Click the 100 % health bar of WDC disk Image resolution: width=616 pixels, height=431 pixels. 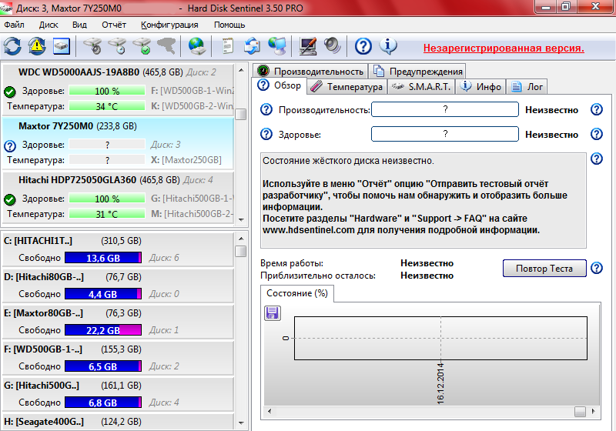(x=107, y=91)
